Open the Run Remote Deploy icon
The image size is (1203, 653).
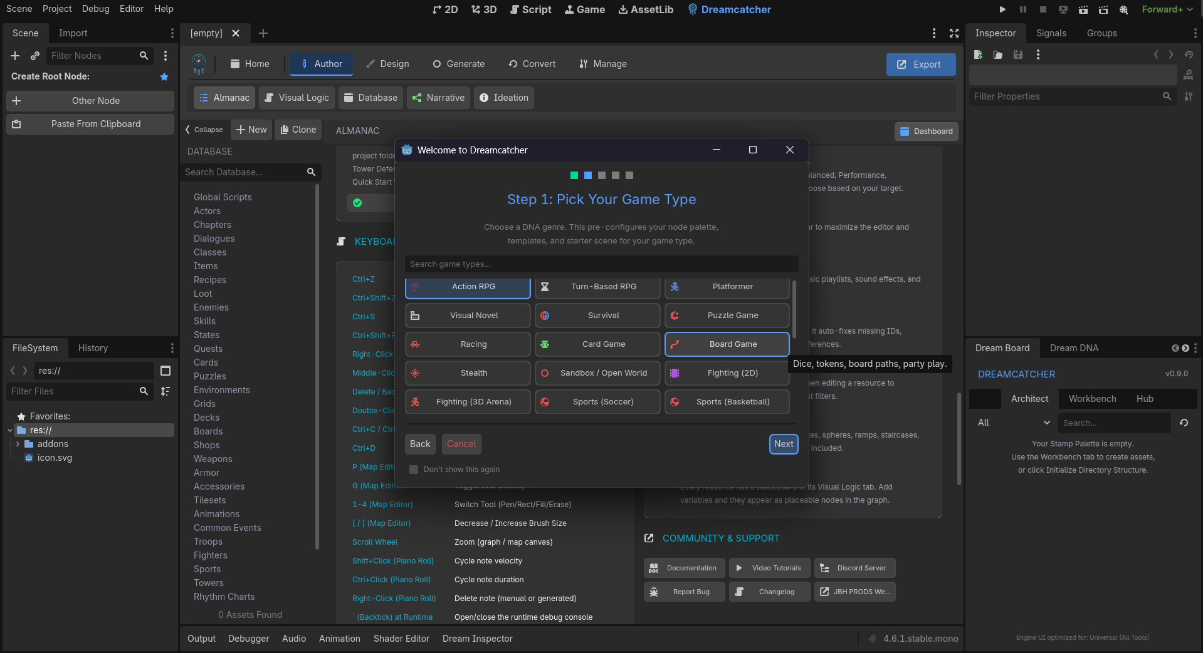(x=1063, y=9)
